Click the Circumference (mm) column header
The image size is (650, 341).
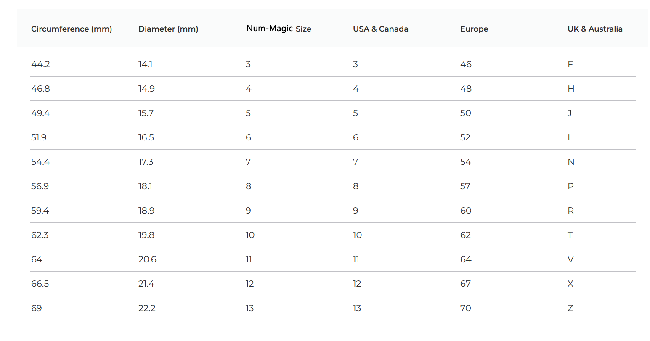coord(72,29)
